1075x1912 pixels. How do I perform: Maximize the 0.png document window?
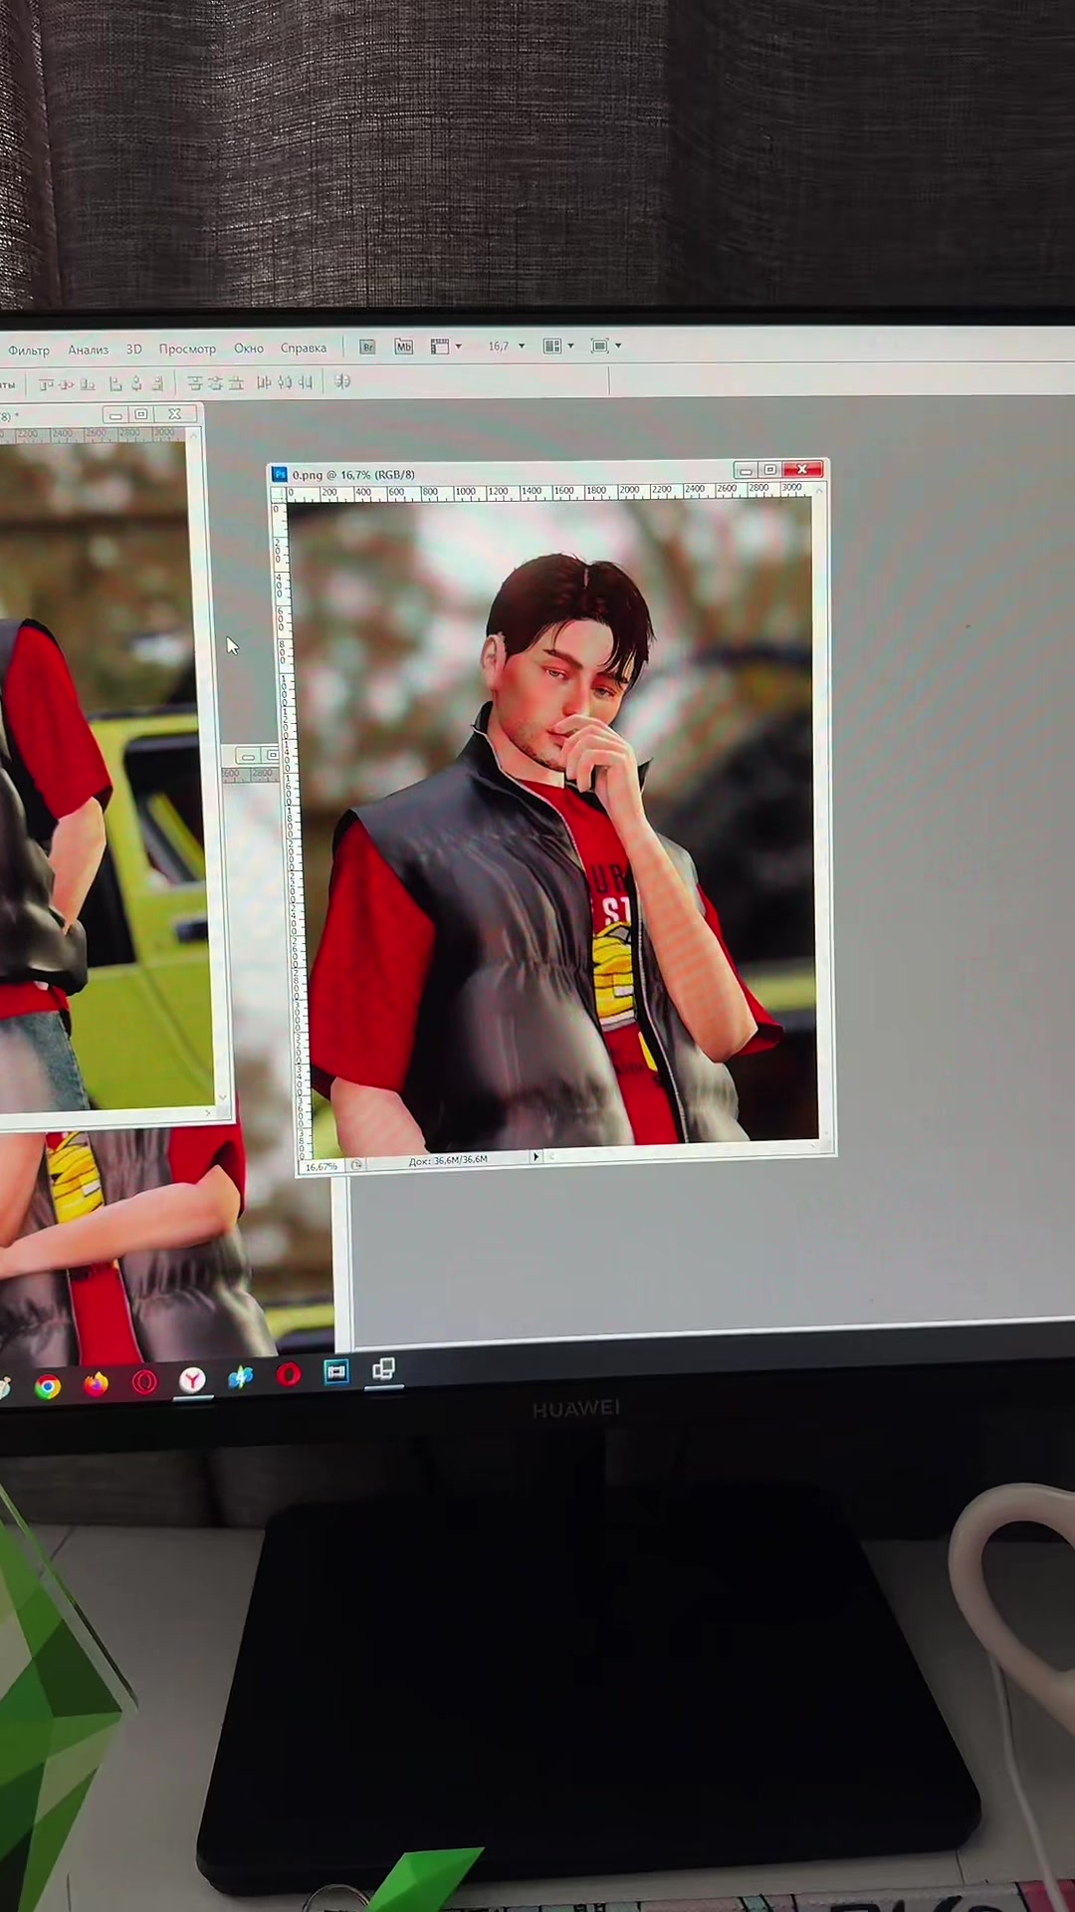769,470
